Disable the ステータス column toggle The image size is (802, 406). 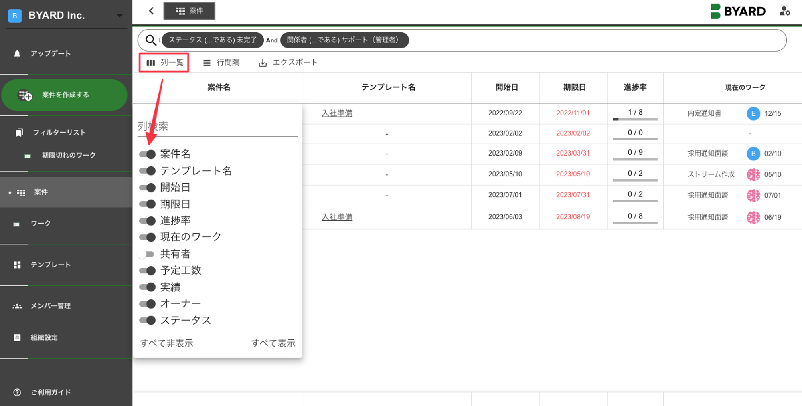point(147,320)
